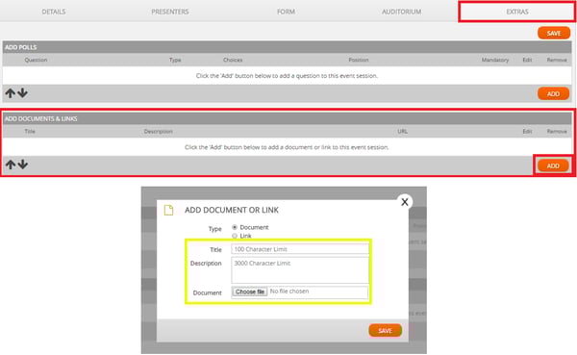Focus the Description text area
577x355 pixels.
tap(300, 270)
